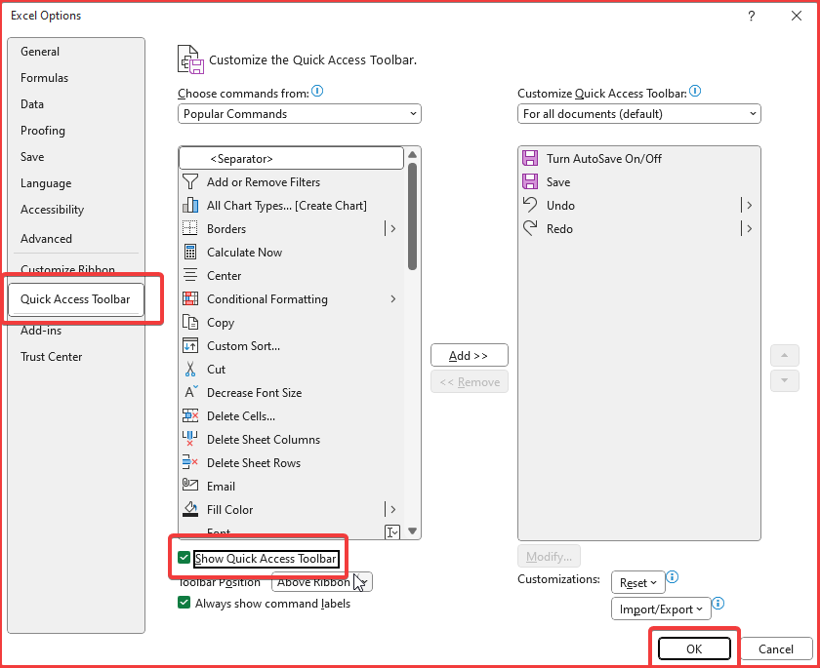Image resolution: width=820 pixels, height=668 pixels.
Task: Toggle Always show command labels checkbox
Action: [x=184, y=604]
